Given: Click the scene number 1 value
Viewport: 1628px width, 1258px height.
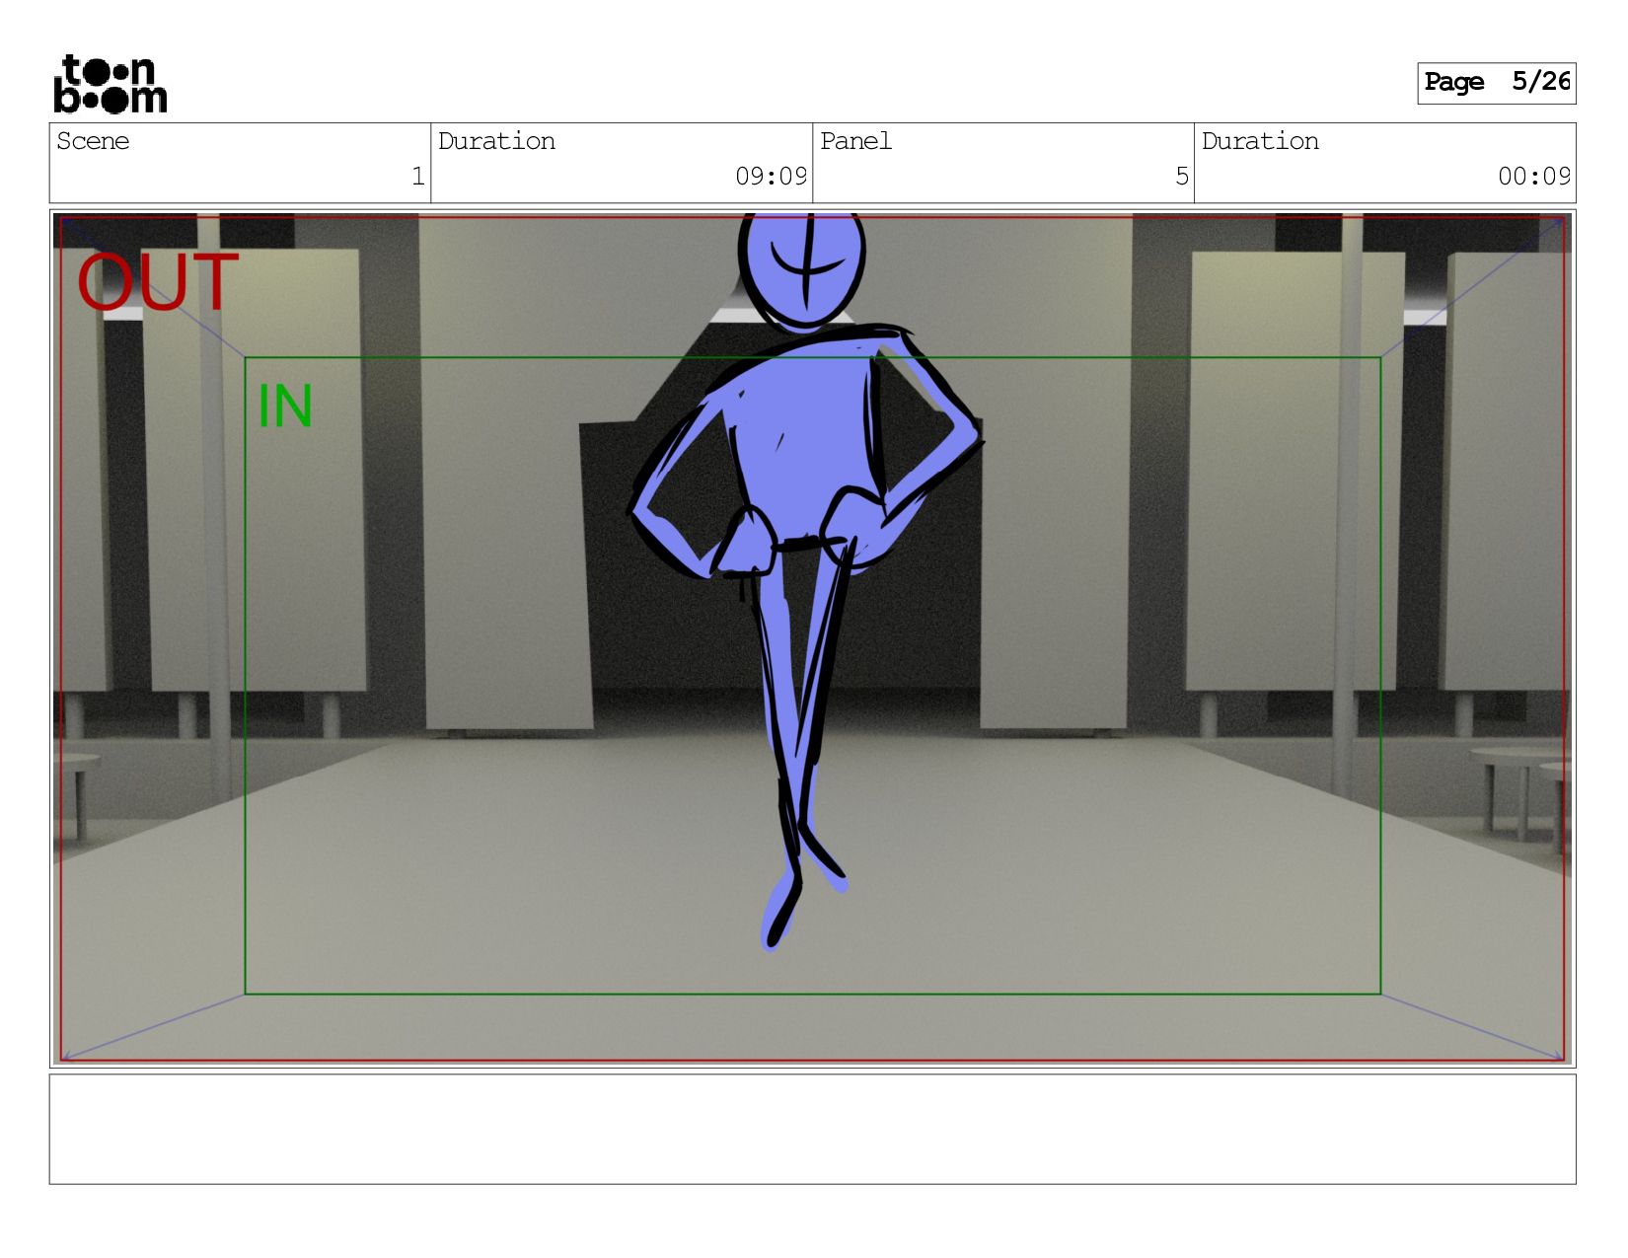Looking at the screenshot, I should point(418,177).
